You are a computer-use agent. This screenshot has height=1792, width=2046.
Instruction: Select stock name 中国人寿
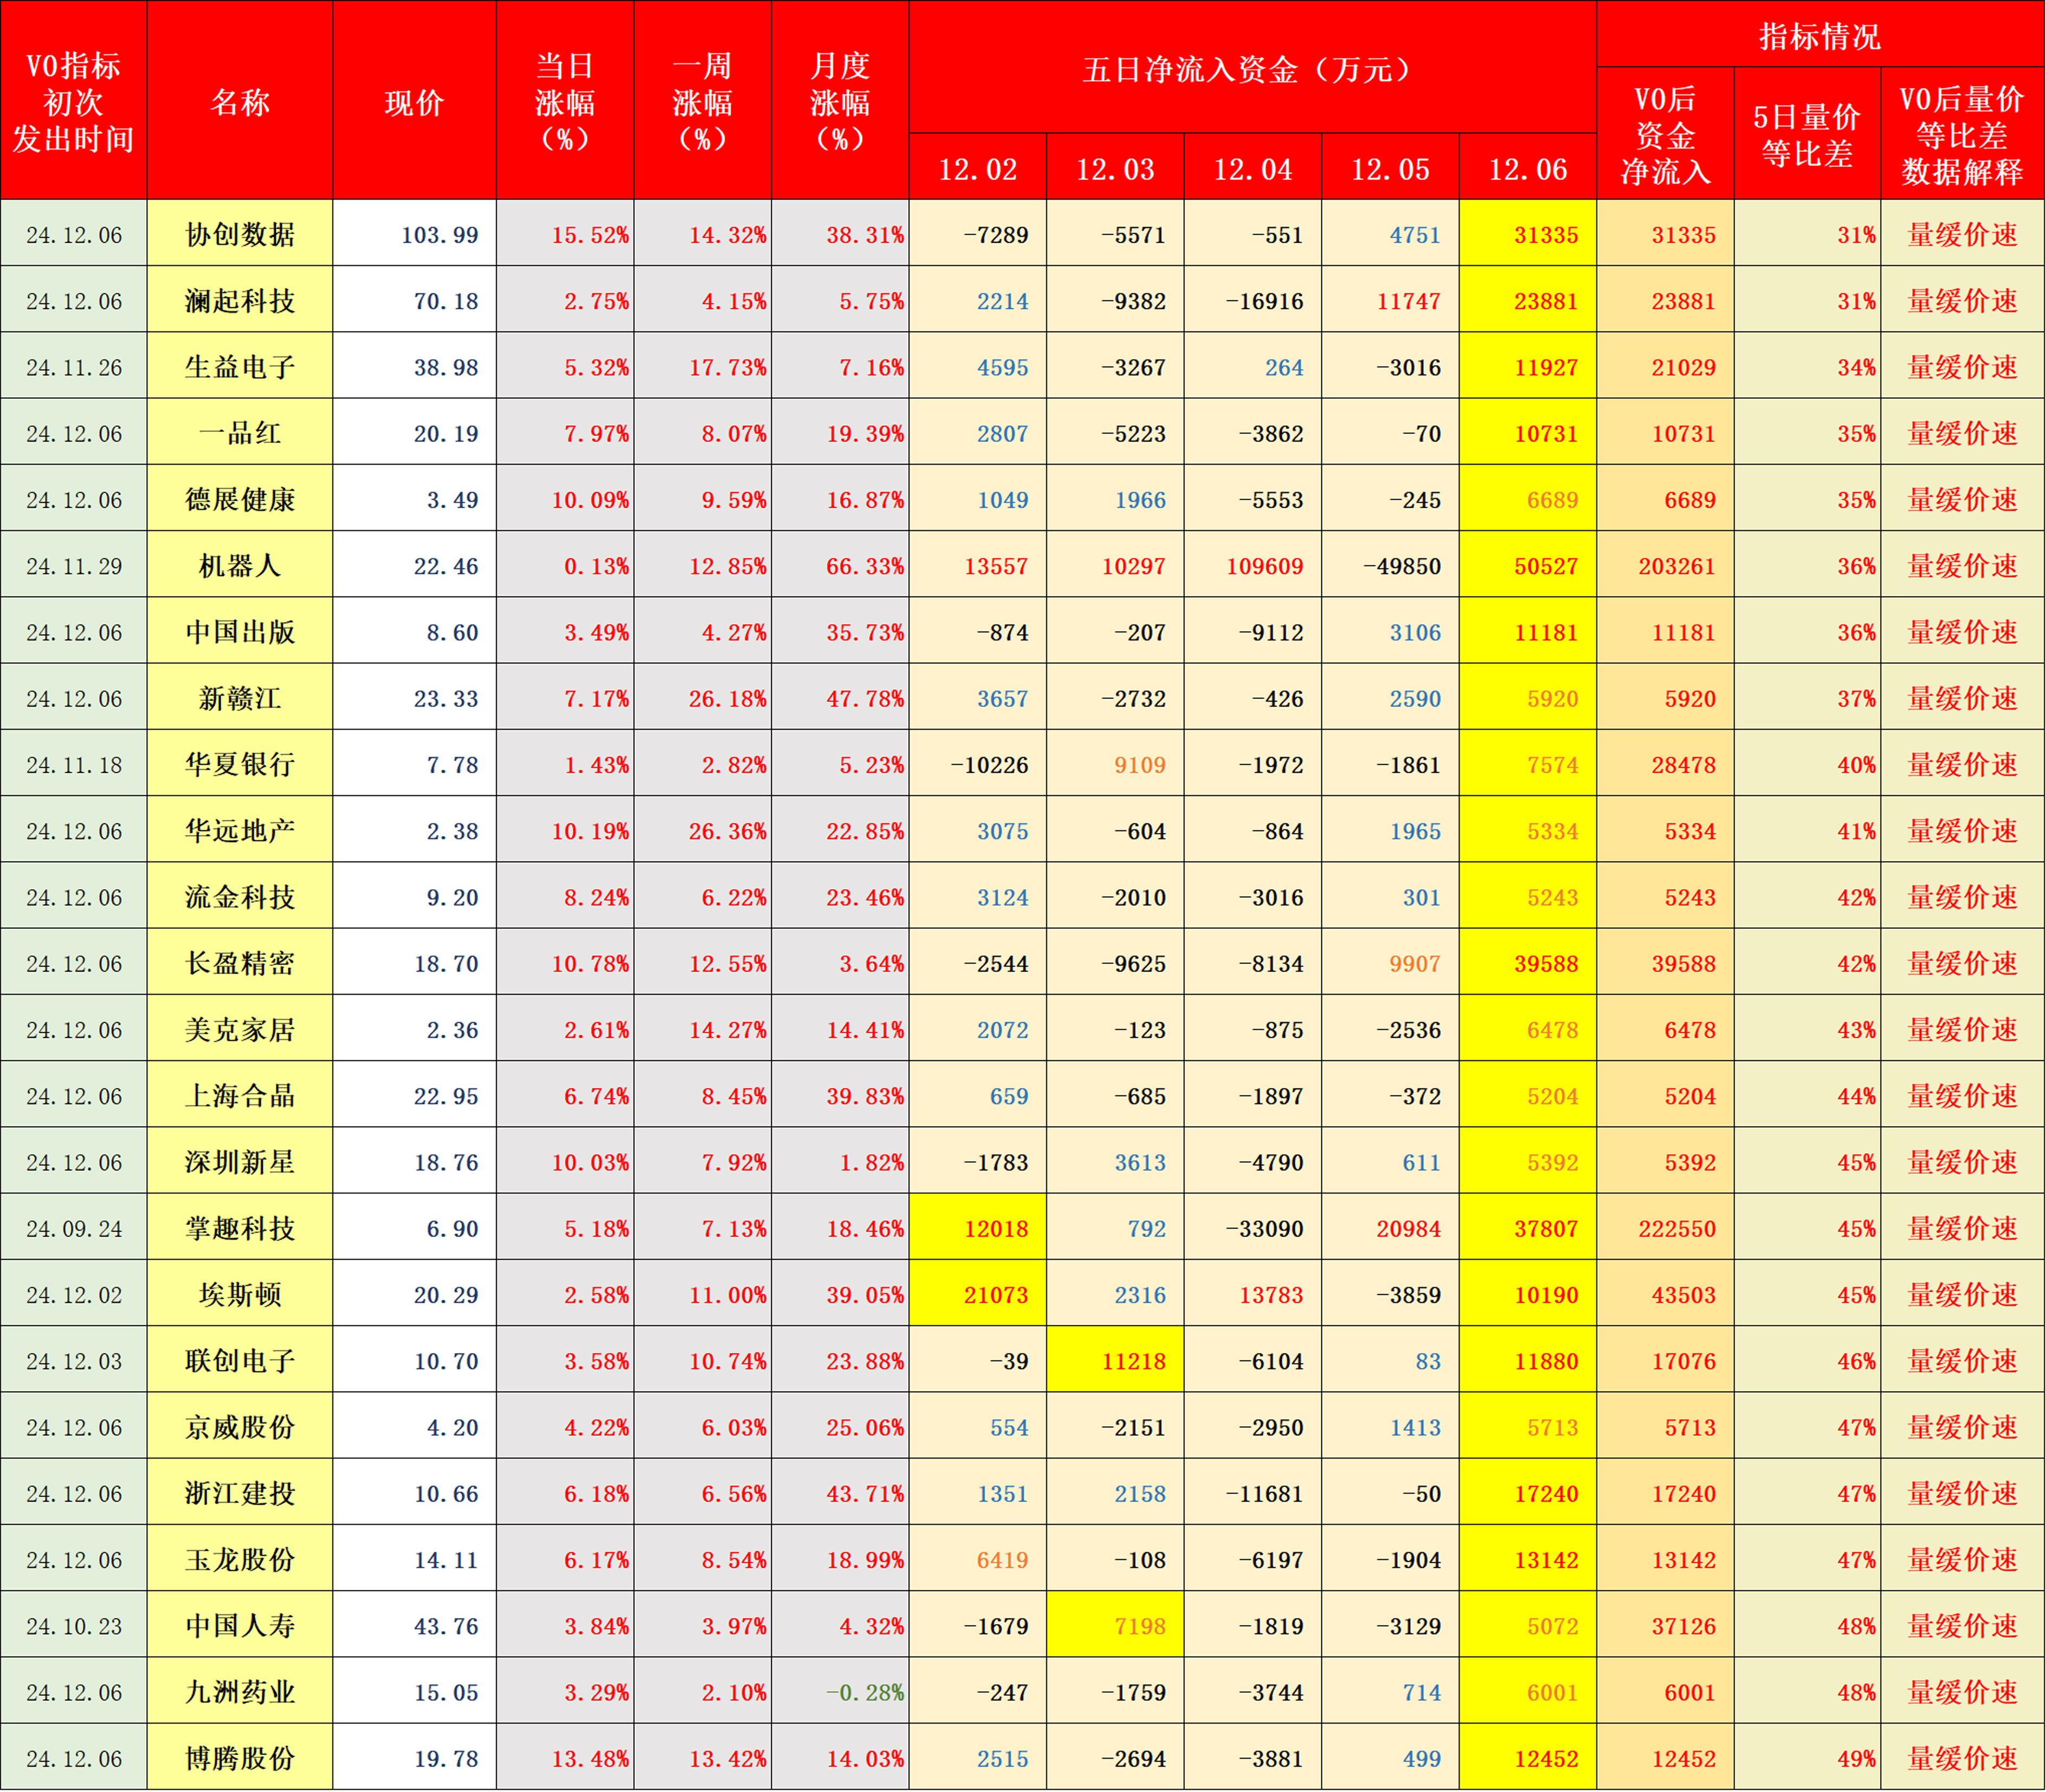point(240,1625)
